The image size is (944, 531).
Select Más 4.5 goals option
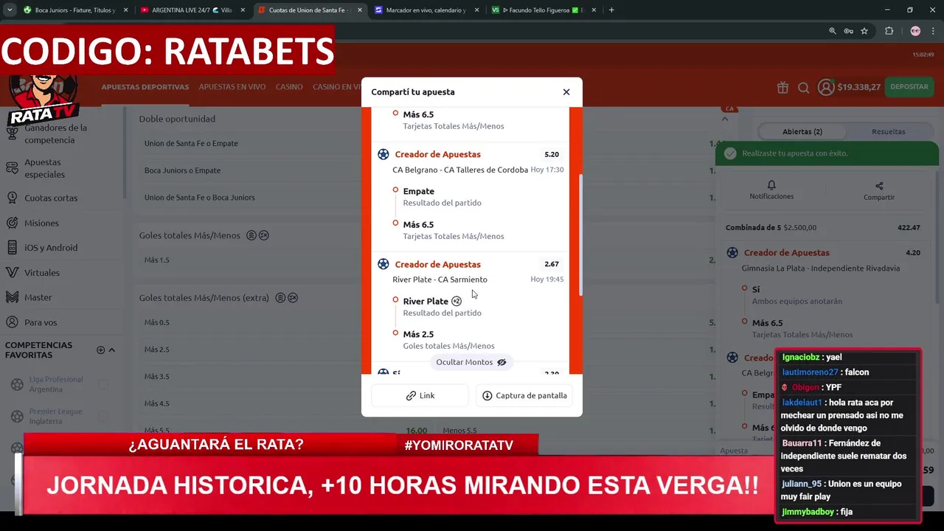pyautogui.click(x=157, y=403)
